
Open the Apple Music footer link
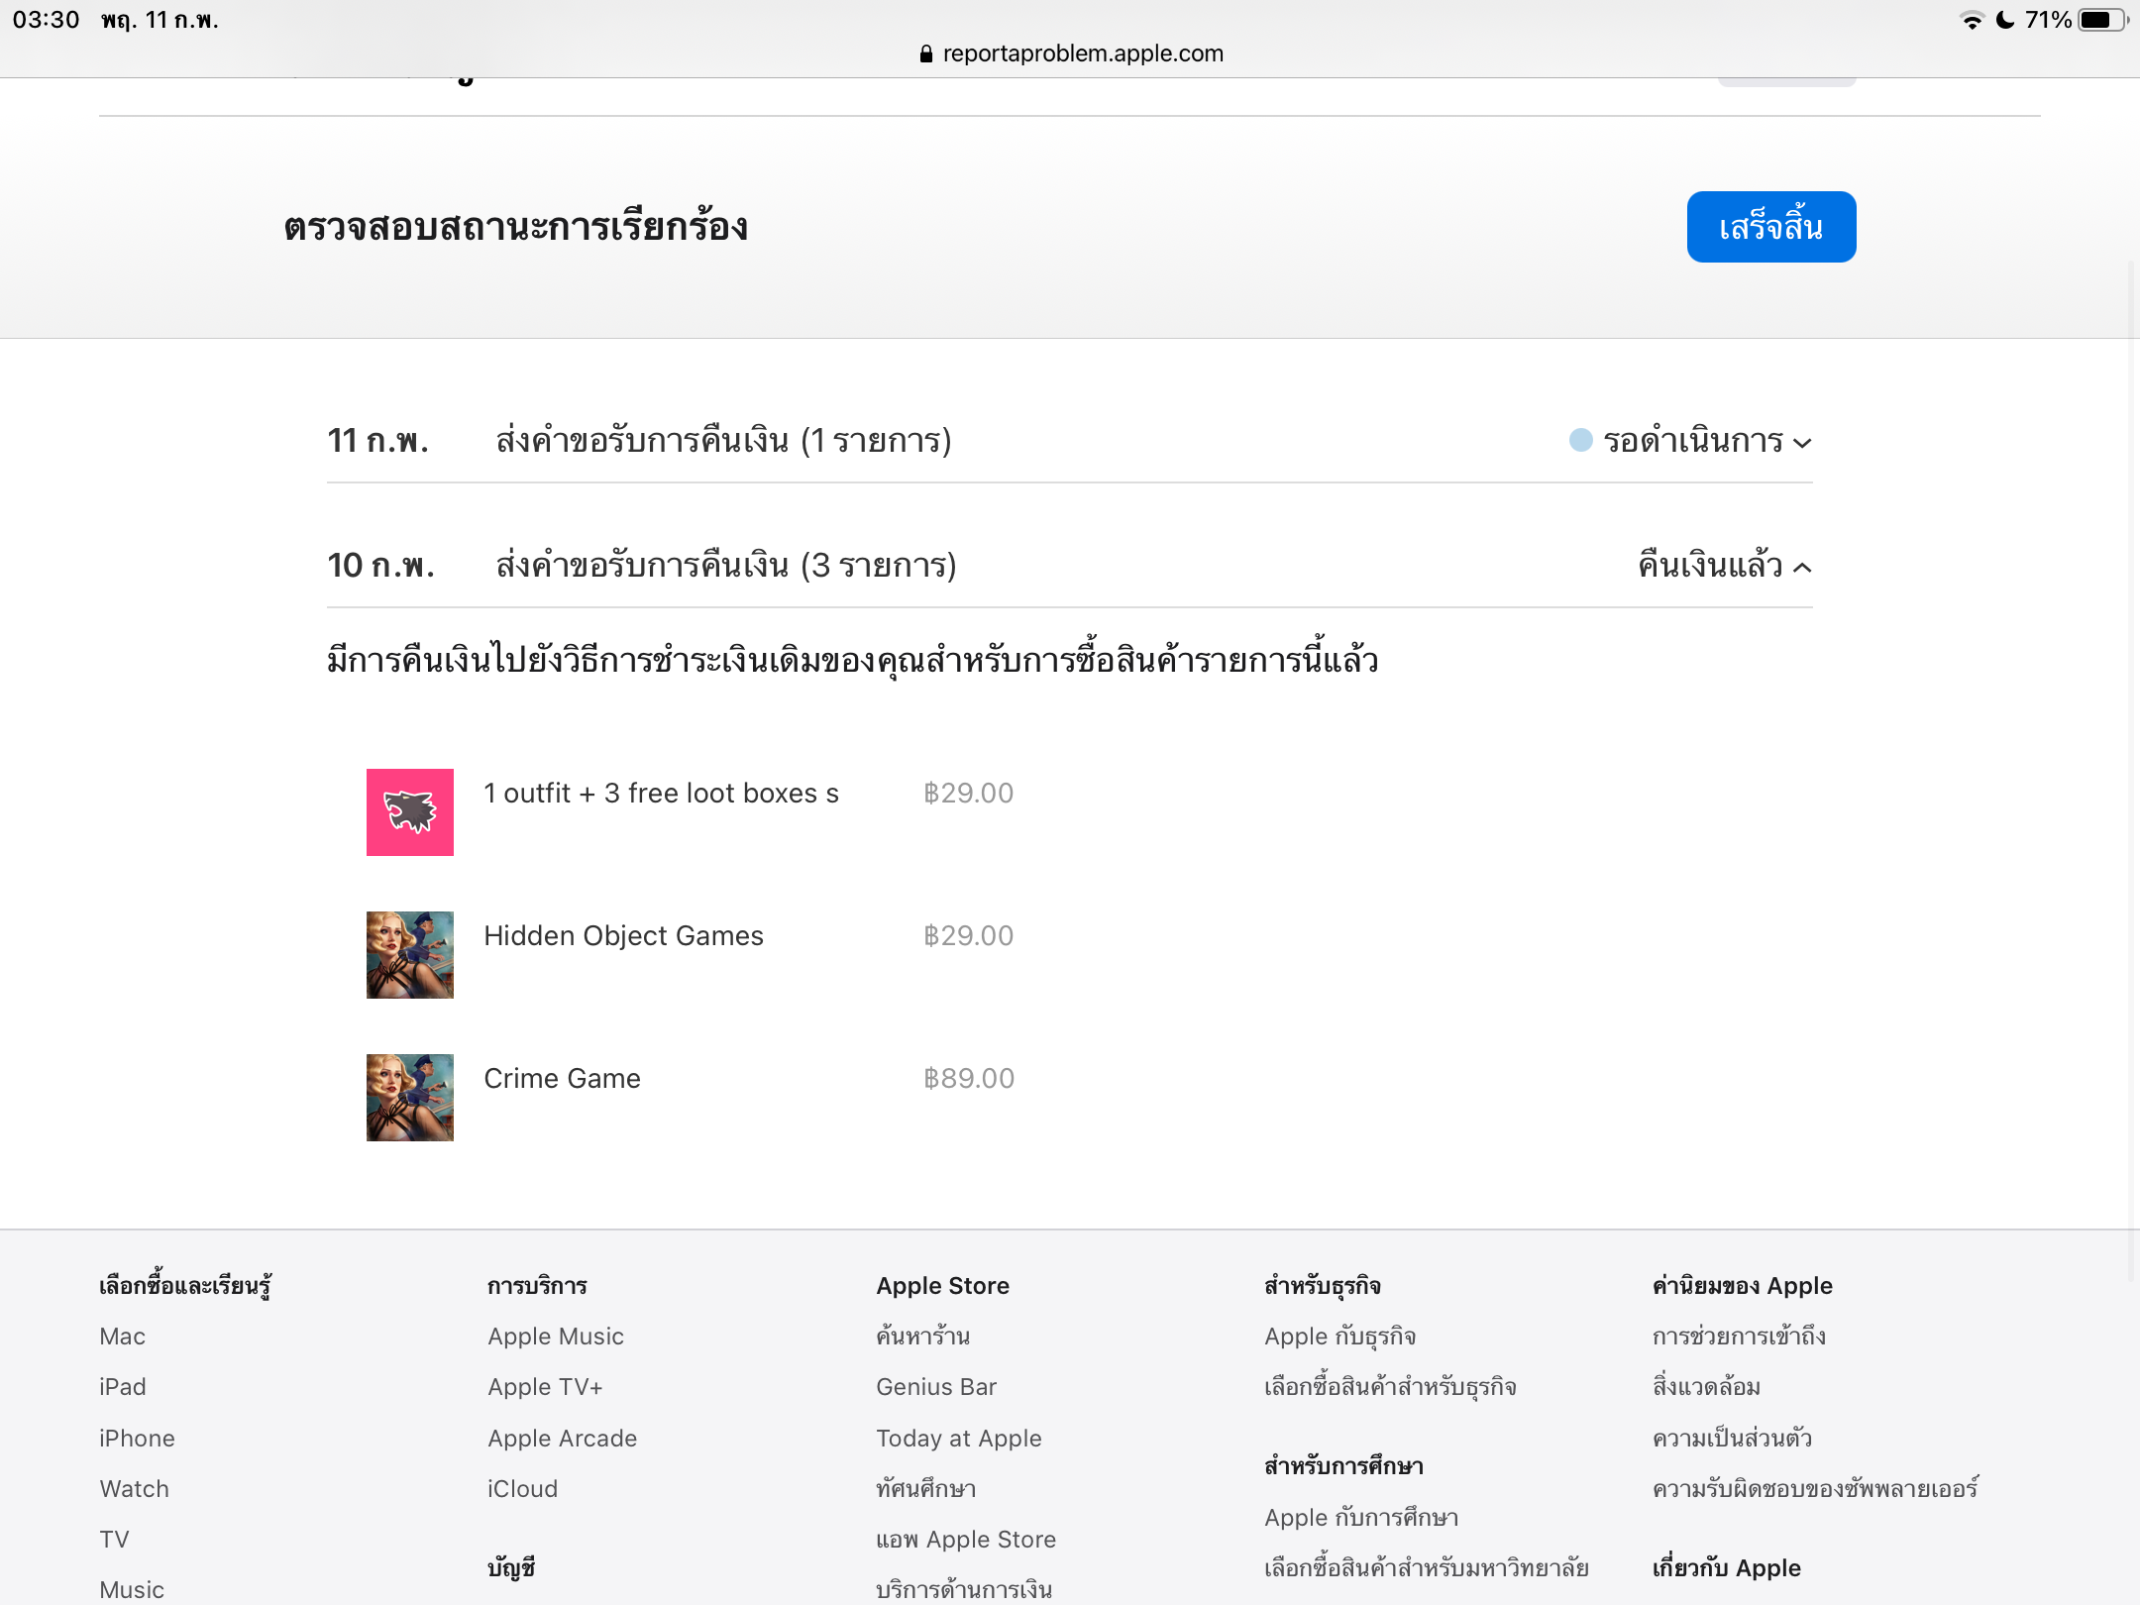coord(556,1336)
